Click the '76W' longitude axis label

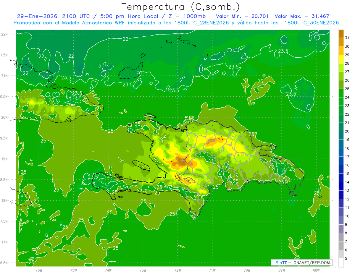39,270
